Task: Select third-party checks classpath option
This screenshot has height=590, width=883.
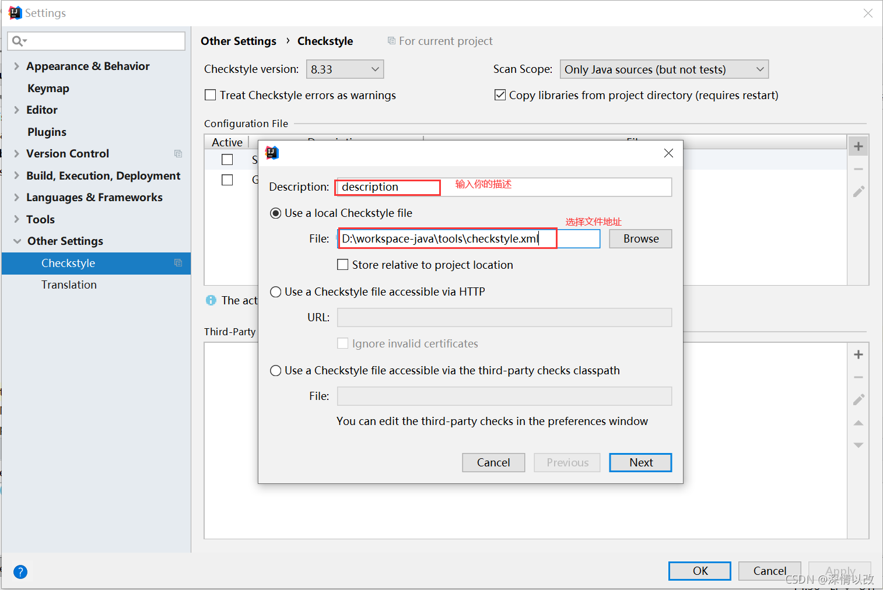Action: (276, 371)
